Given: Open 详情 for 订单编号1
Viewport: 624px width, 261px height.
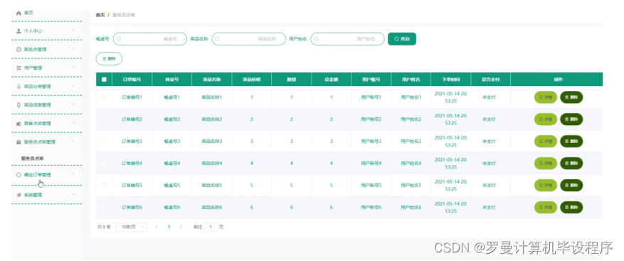Looking at the screenshot, I should coord(546,97).
